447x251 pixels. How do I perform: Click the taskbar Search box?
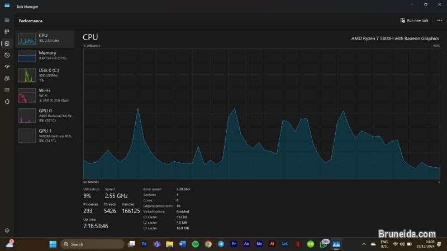point(92,244)
